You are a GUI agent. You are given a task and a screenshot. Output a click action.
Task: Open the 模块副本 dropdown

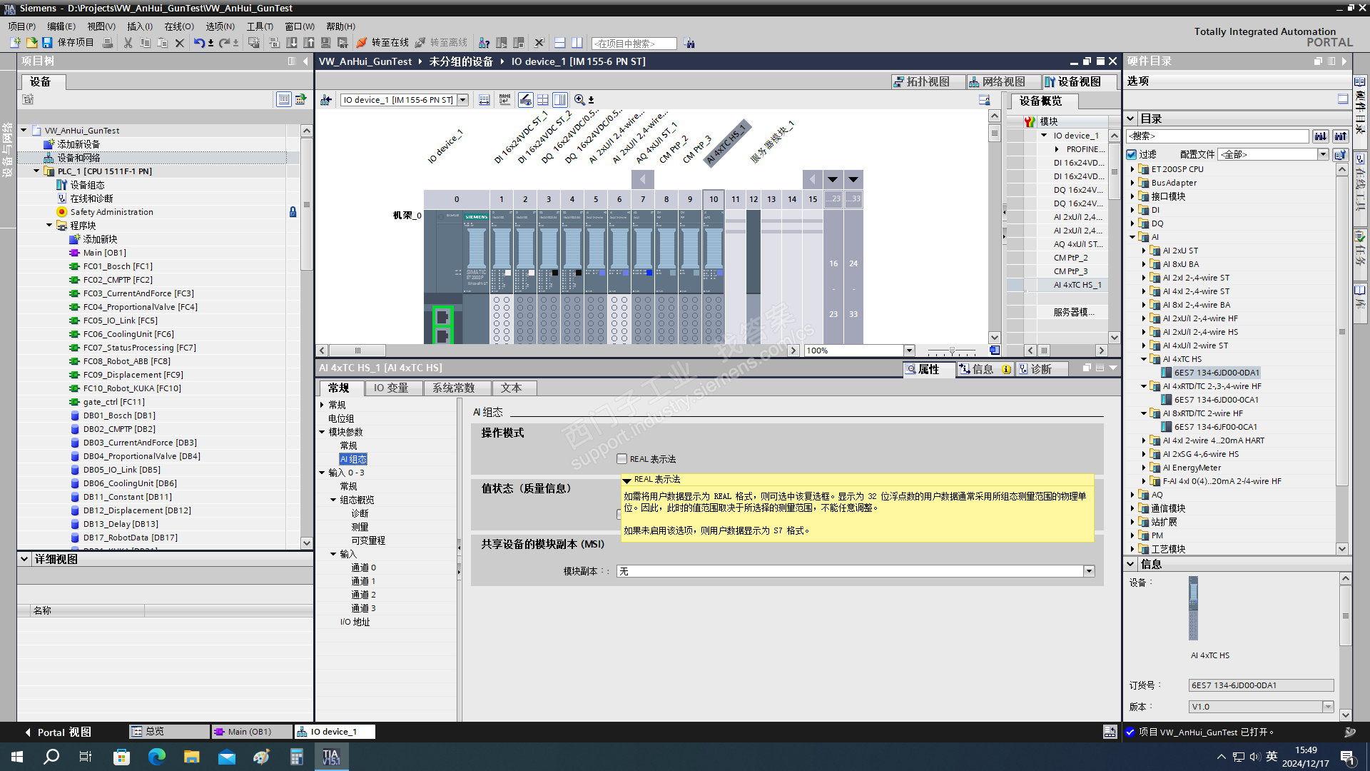click(x=1089, y=571)
